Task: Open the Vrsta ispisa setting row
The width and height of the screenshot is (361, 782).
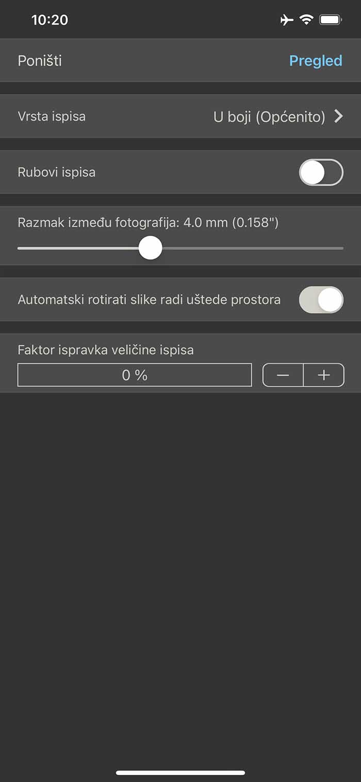Action: tap(180, 116)
